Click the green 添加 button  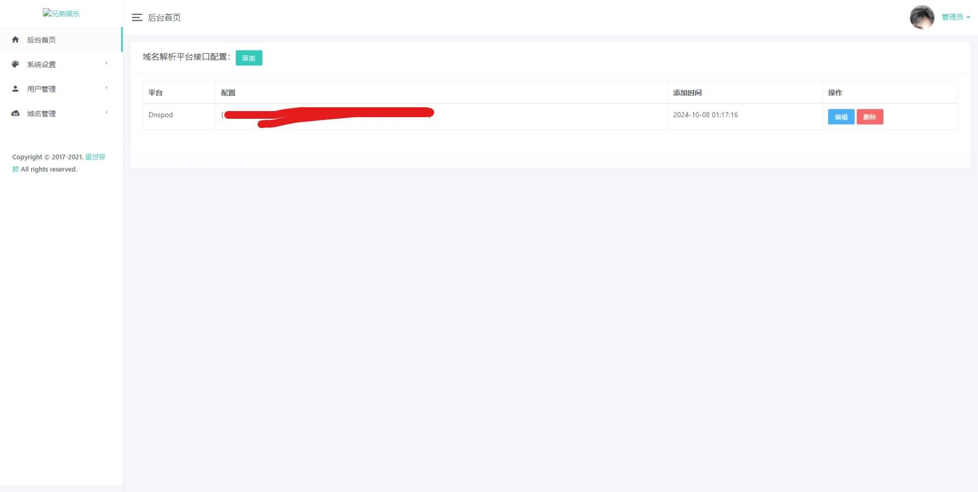coord(249,58)
